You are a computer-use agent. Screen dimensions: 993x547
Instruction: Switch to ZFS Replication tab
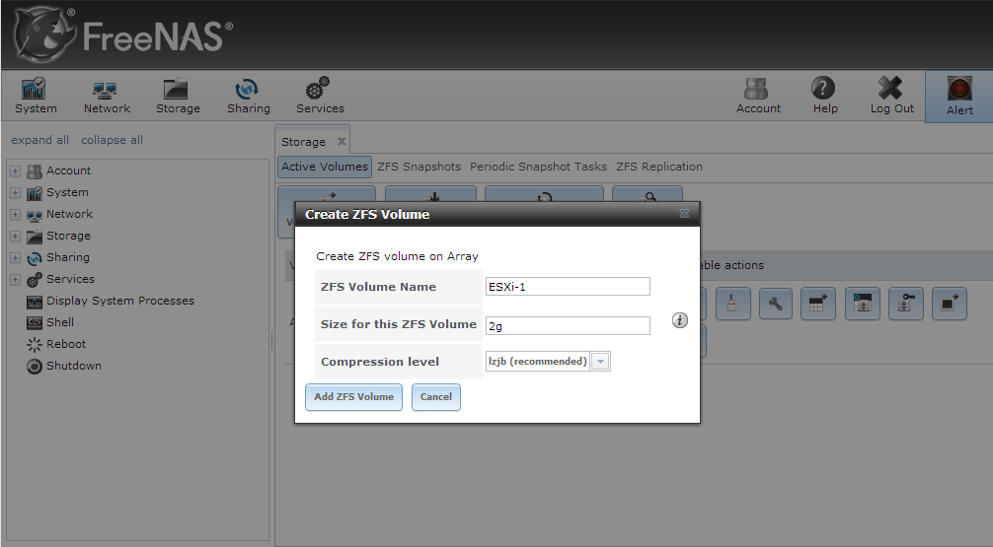[x=658, y=167]
